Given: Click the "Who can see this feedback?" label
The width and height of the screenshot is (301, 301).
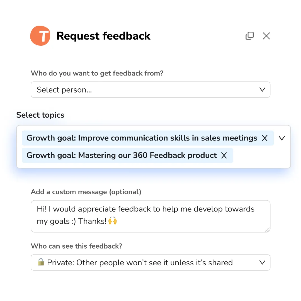Looking at the screenshot, I should tap(77, 246).
